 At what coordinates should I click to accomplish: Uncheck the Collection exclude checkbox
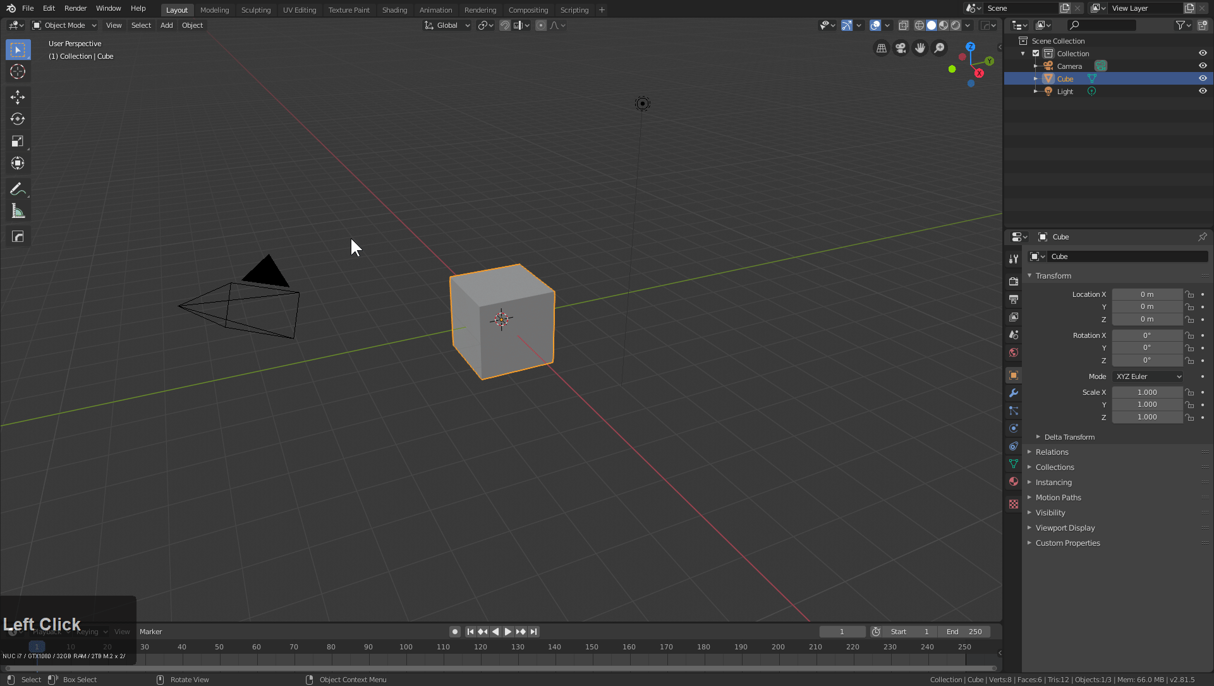pos(1036,54)
